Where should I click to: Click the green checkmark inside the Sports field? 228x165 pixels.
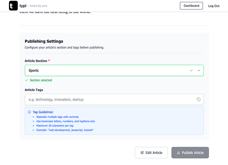pos(191,70)
